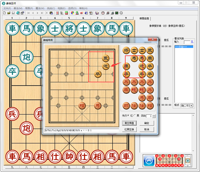200x172 pixels.
Task: Jump to the last move
Action: [x=42, y=13]
